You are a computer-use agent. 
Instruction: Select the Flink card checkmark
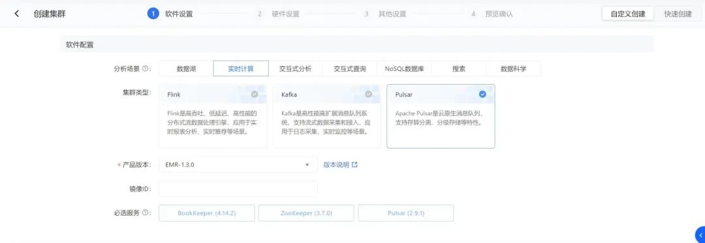coord(255,94)
